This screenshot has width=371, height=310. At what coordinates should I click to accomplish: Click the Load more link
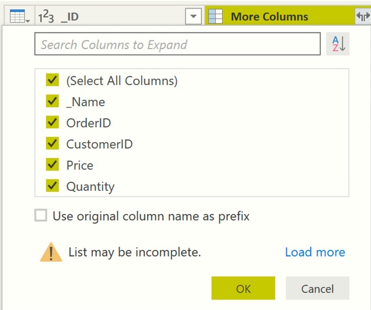click(315, 252)
